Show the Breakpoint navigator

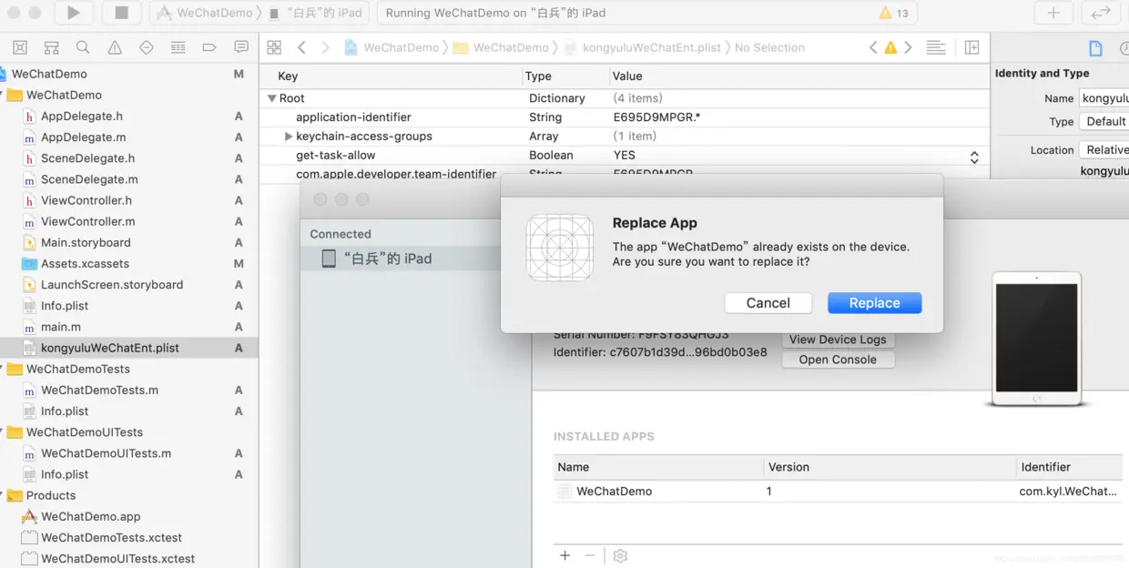click(209, 47)
